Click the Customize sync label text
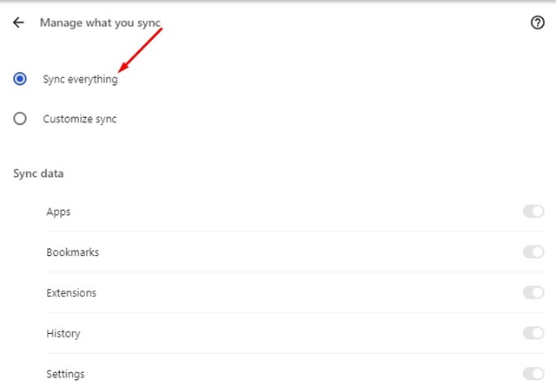Screen dimensions: 556x386 click(x=79, y=119)
